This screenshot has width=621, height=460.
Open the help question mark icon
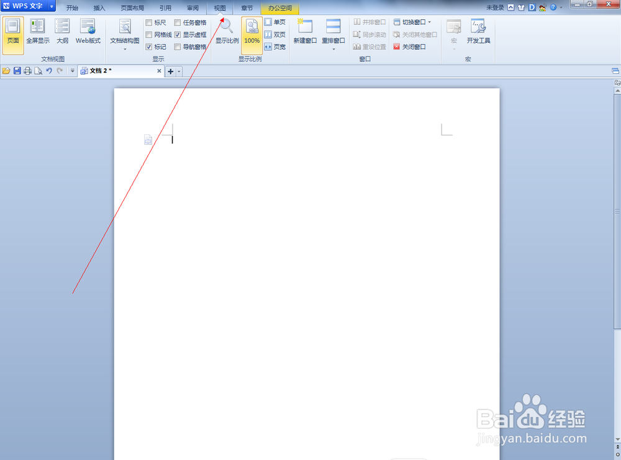click(553, 7)
